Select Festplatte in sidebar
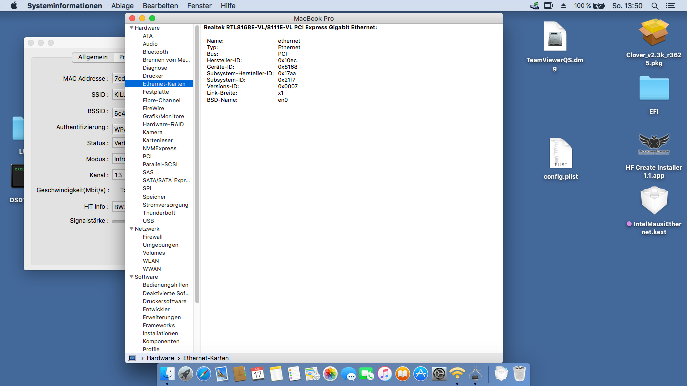The width and height of the screenshot is (687, 386). pyautogui.click(x=156, y=92)
